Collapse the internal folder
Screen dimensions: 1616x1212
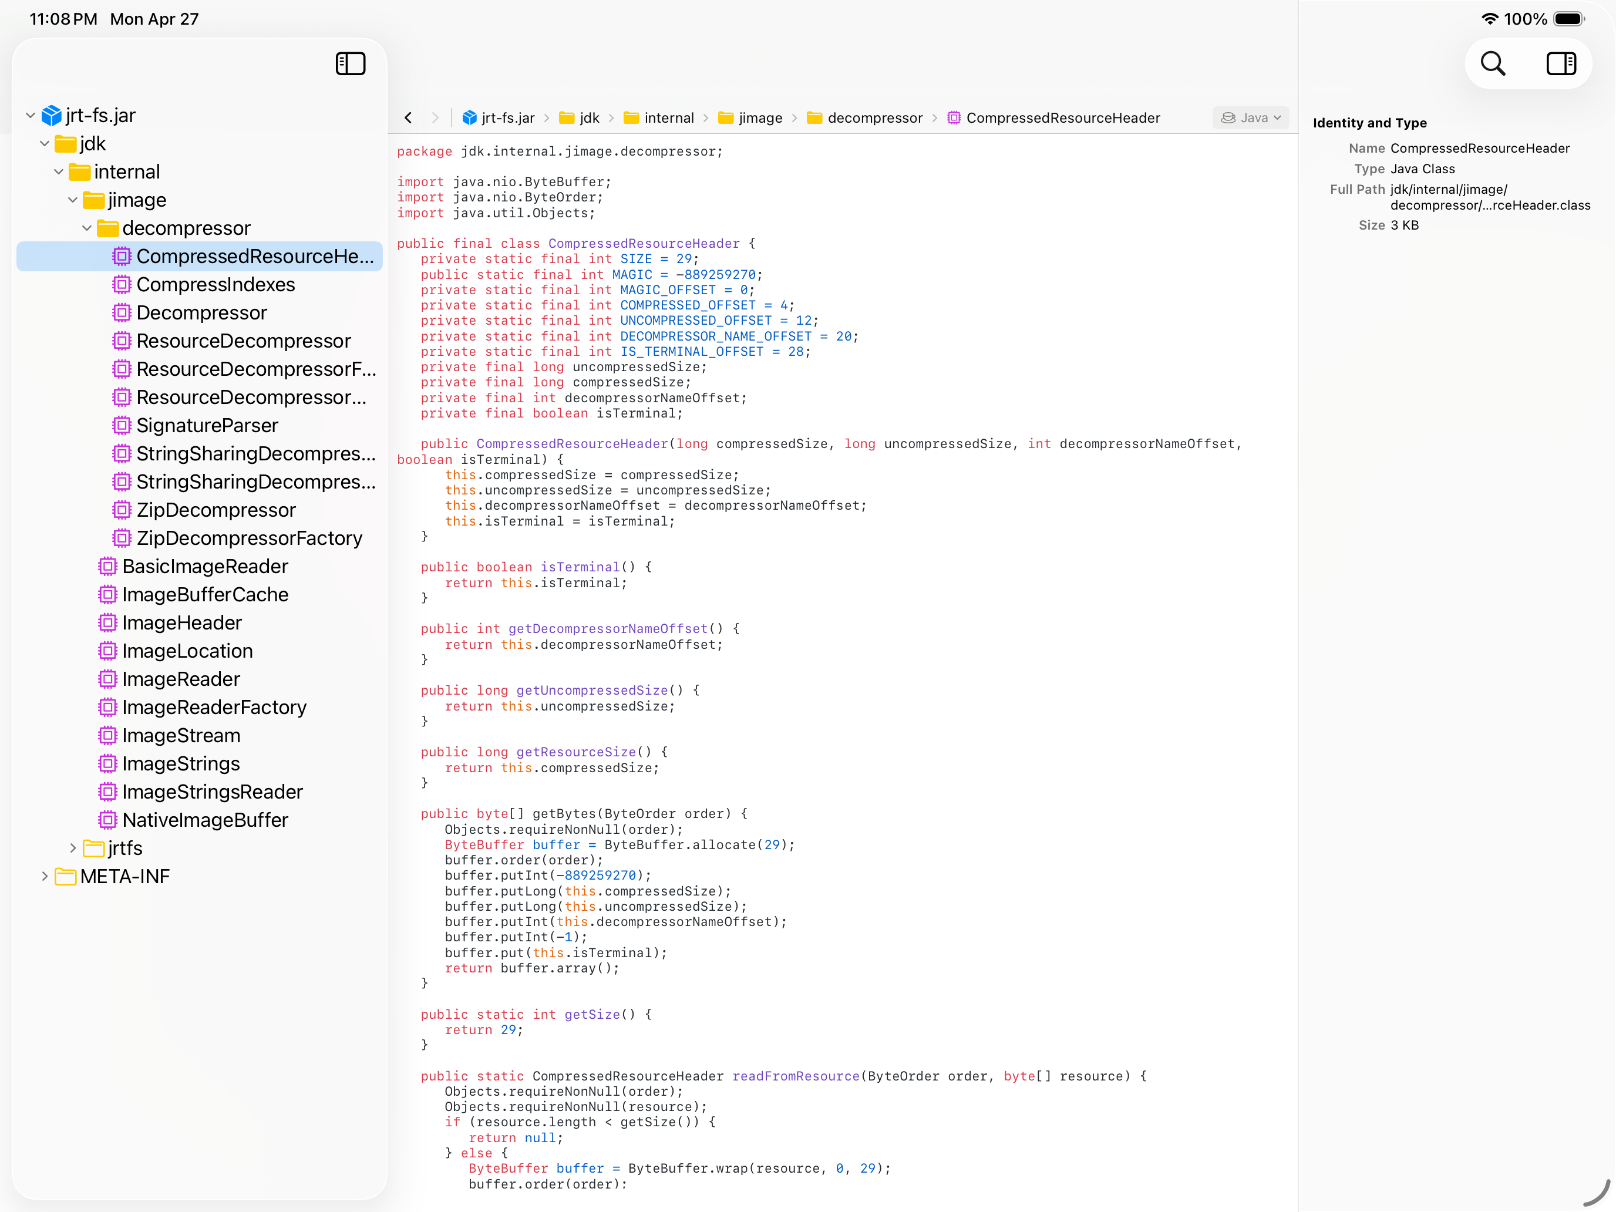coord(59,171)
